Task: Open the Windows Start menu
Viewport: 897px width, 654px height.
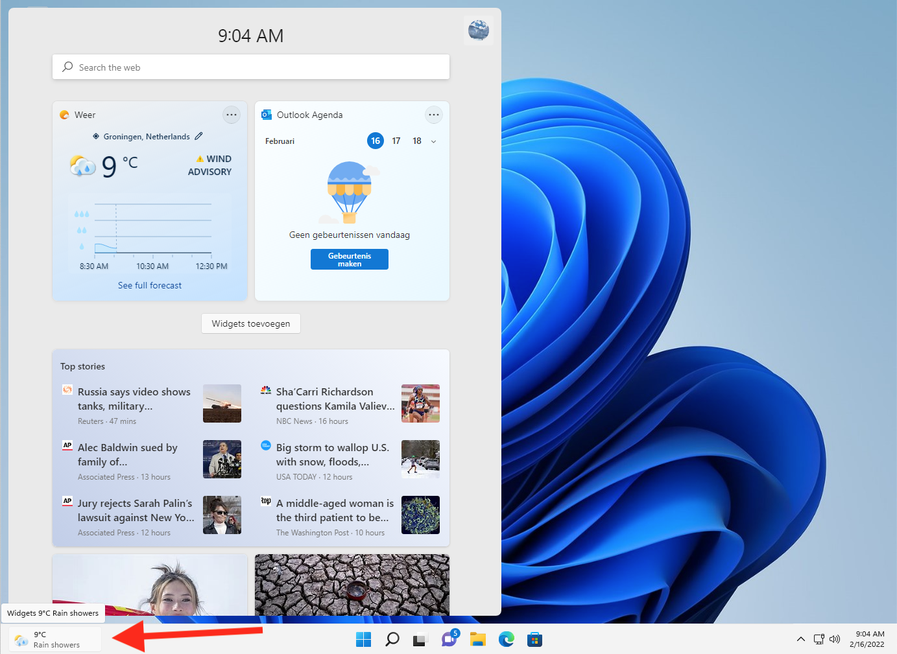Action: tap(363, 640)
